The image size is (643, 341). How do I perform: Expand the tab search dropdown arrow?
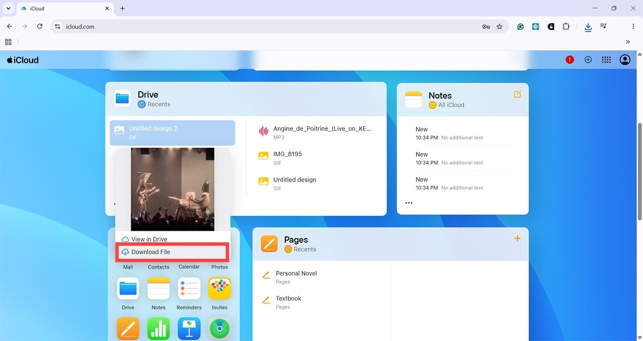(9, 9)
